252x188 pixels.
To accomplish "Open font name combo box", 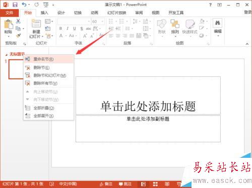I will pyautogui.click(x=74, y=22).
